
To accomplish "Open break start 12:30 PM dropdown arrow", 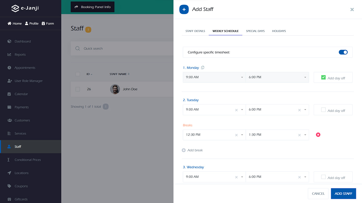I will click(x=242, y=135).
